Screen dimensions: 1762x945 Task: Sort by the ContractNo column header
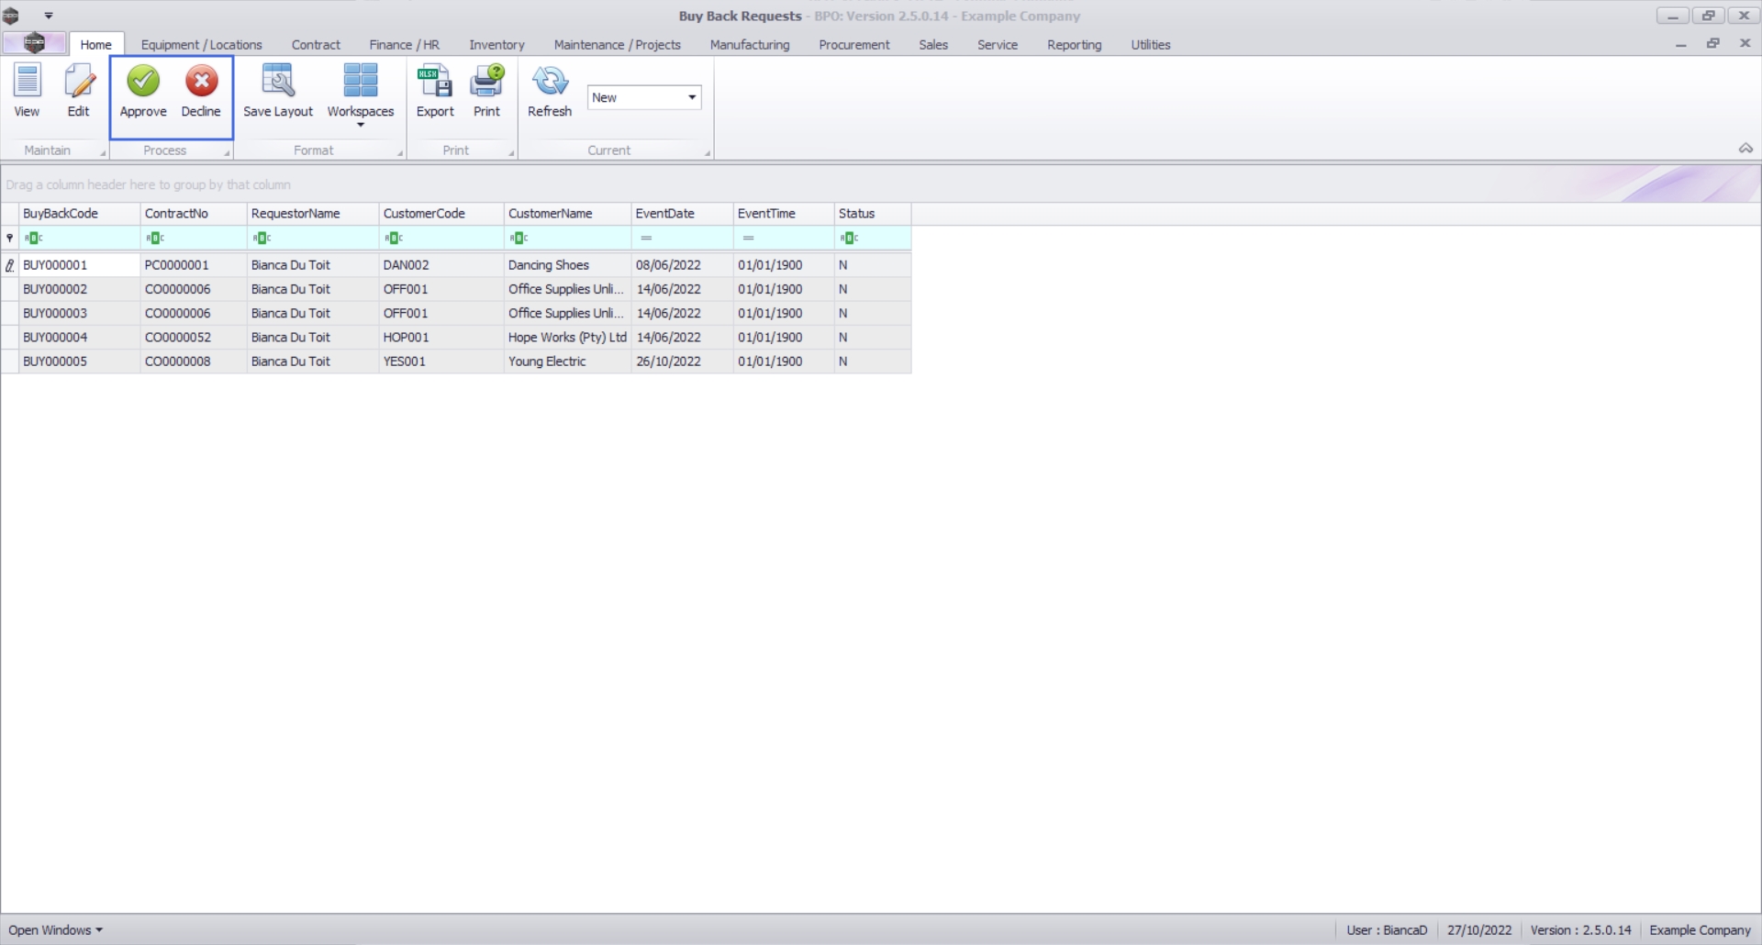[x=194, y=214]
